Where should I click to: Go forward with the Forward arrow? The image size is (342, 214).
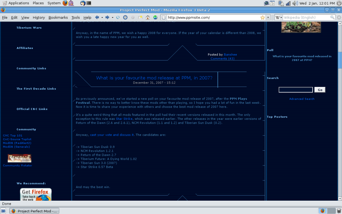107,17
